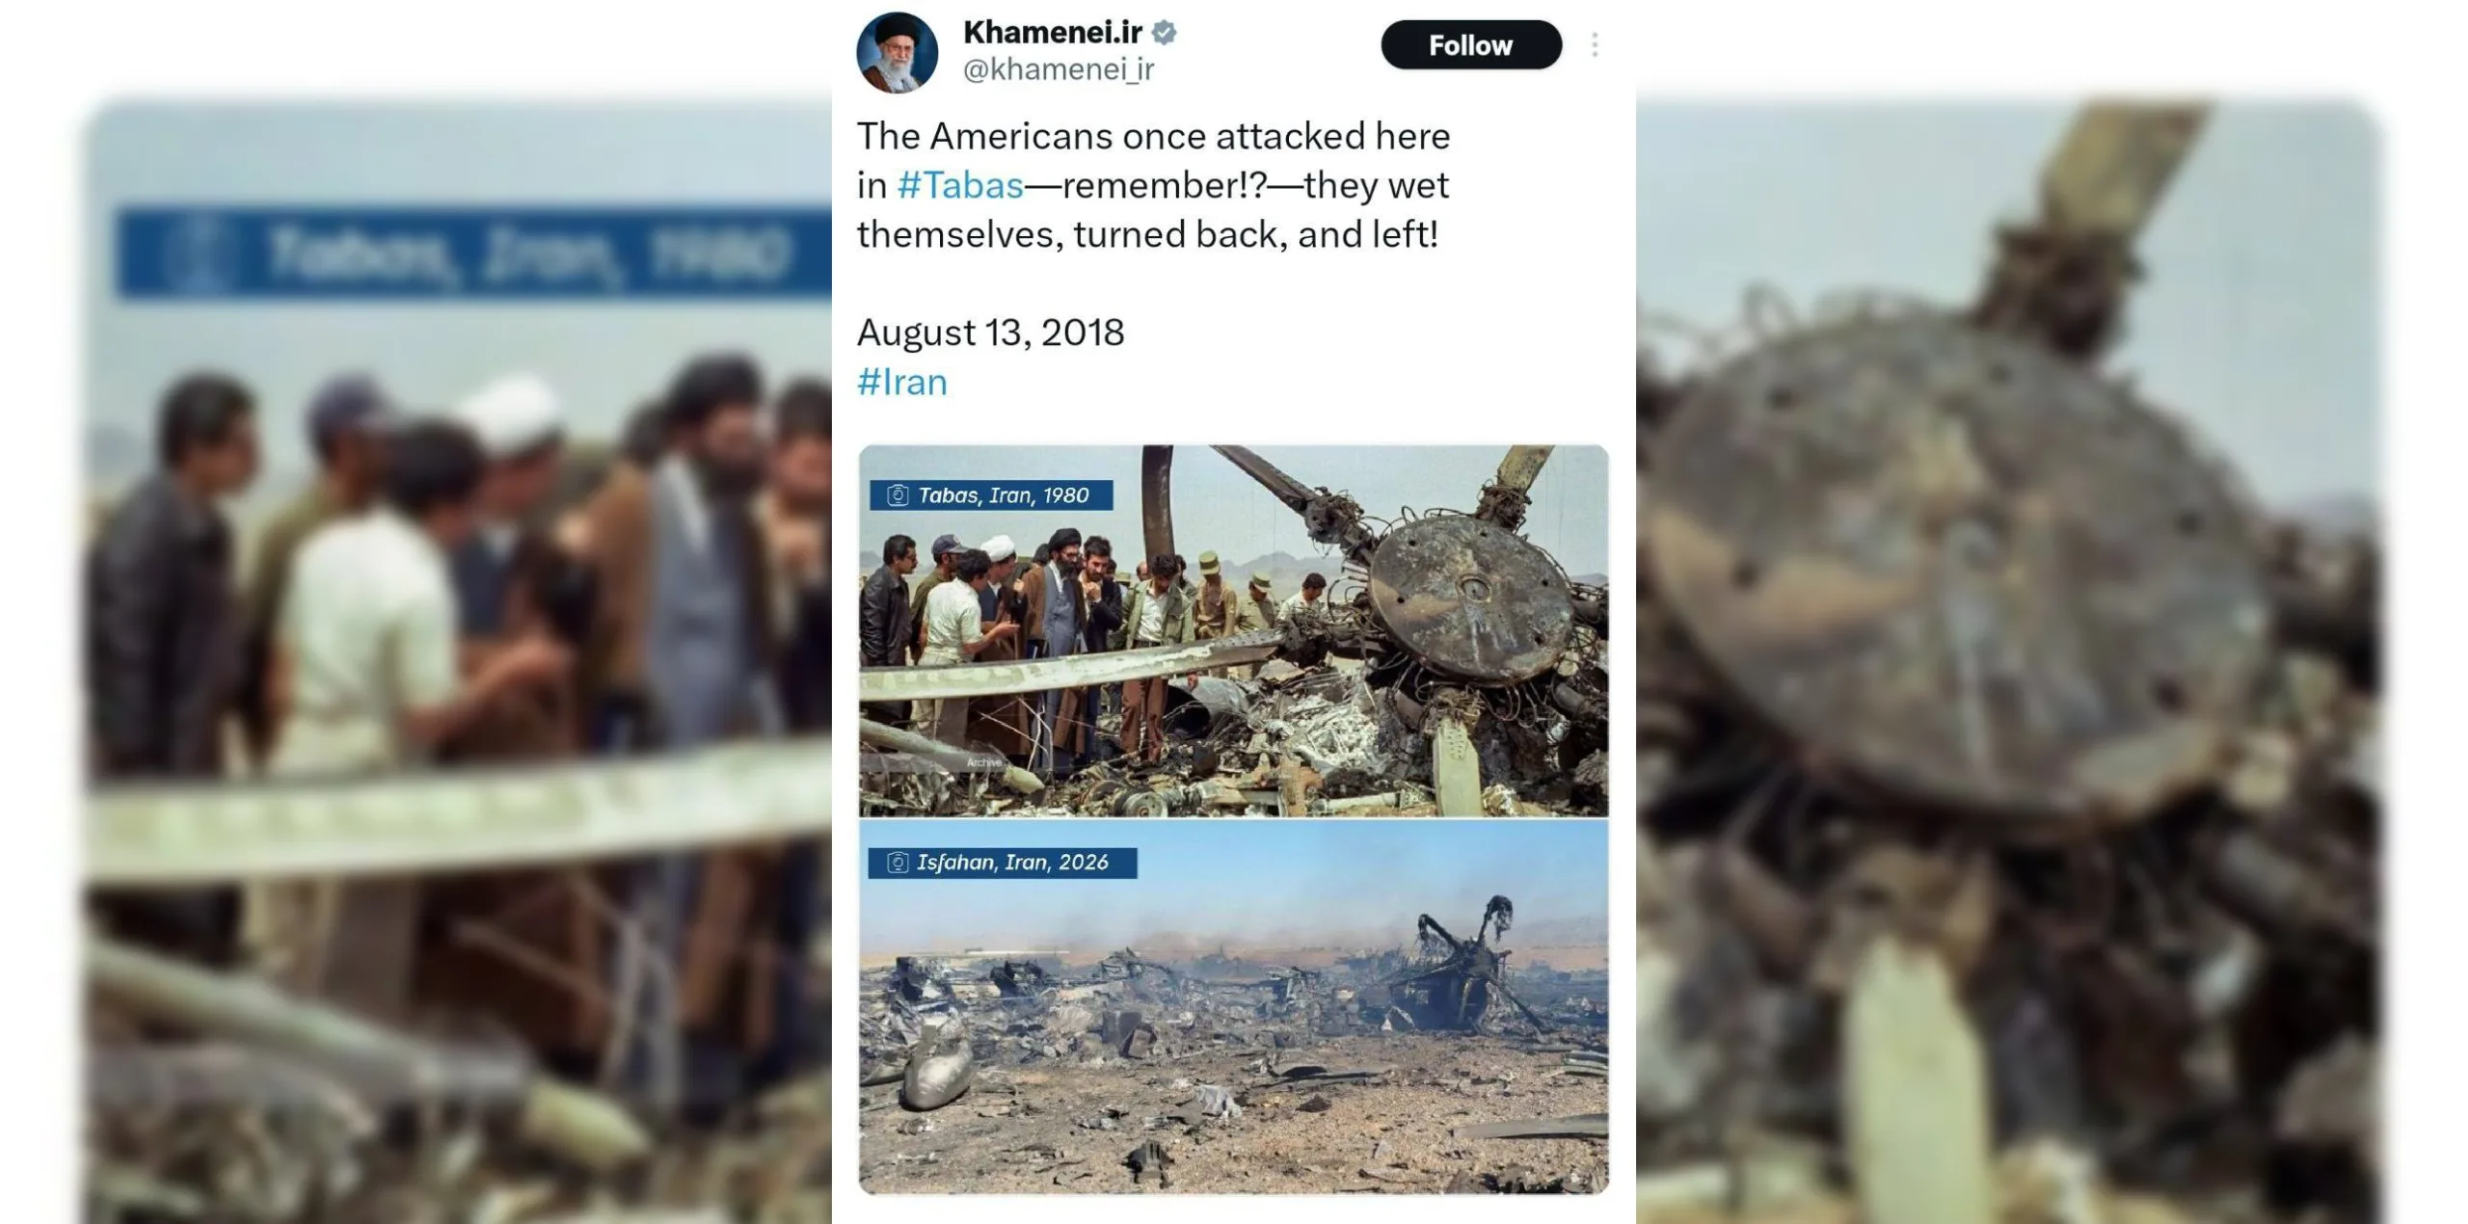Click the @khamenei_ir handle
The width and height of the screenshot is (2468, 1224).
[1059, 69]
